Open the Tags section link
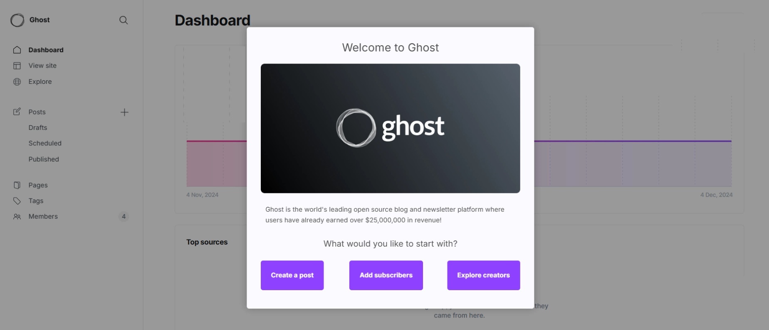769x330 pixels. click(x=36, y=201)
